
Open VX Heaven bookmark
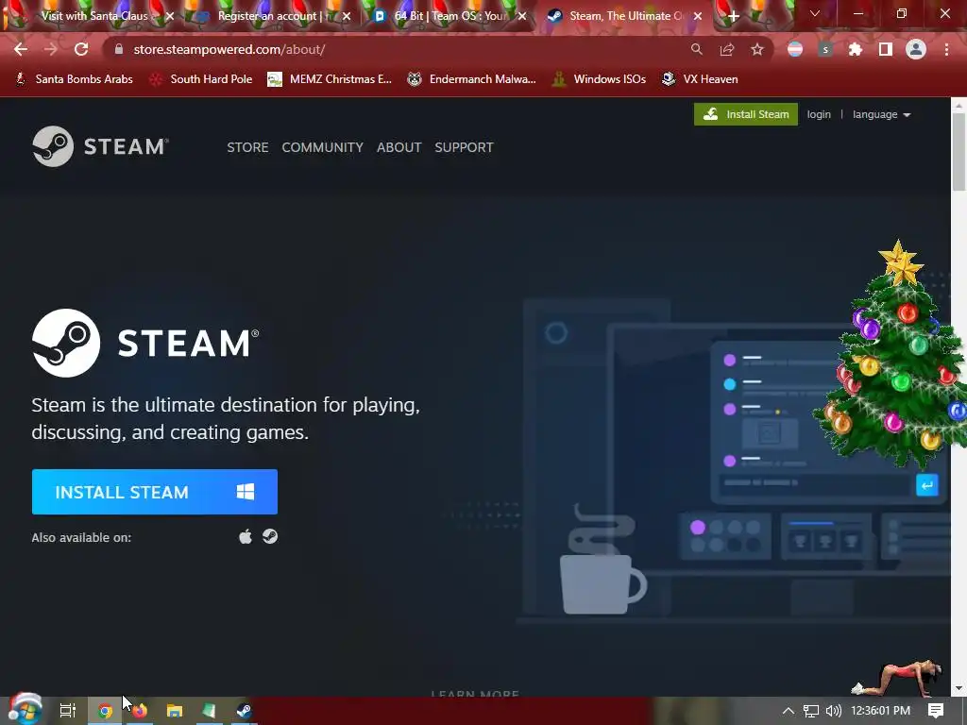(x=700, y=79)
